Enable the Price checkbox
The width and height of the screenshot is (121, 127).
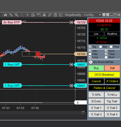coord(111,47)
